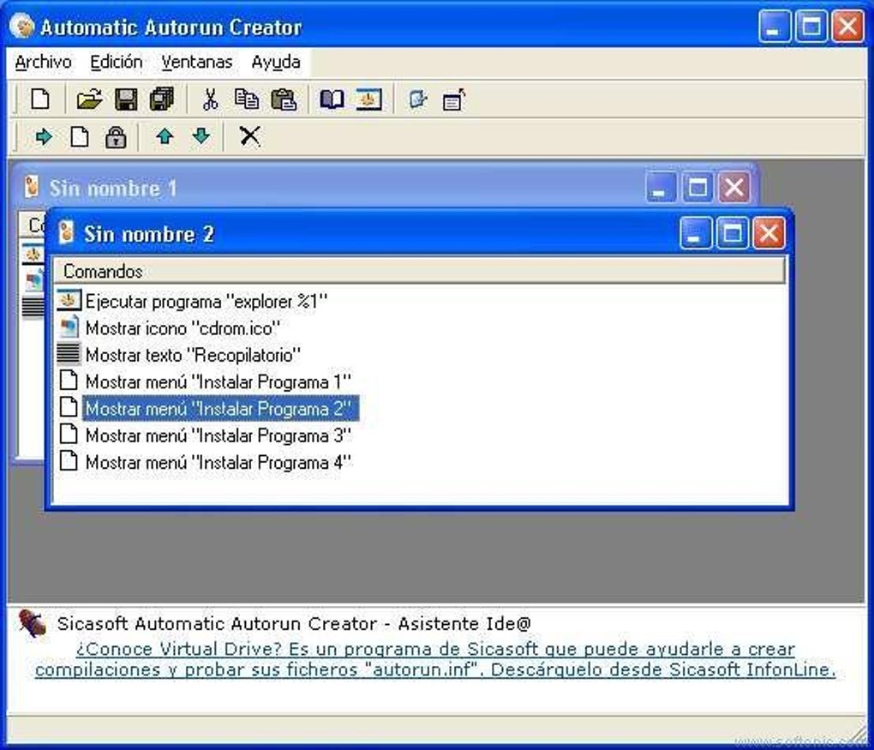Move command up with the up arrow
874x750 pixels.
pos(165,136)
